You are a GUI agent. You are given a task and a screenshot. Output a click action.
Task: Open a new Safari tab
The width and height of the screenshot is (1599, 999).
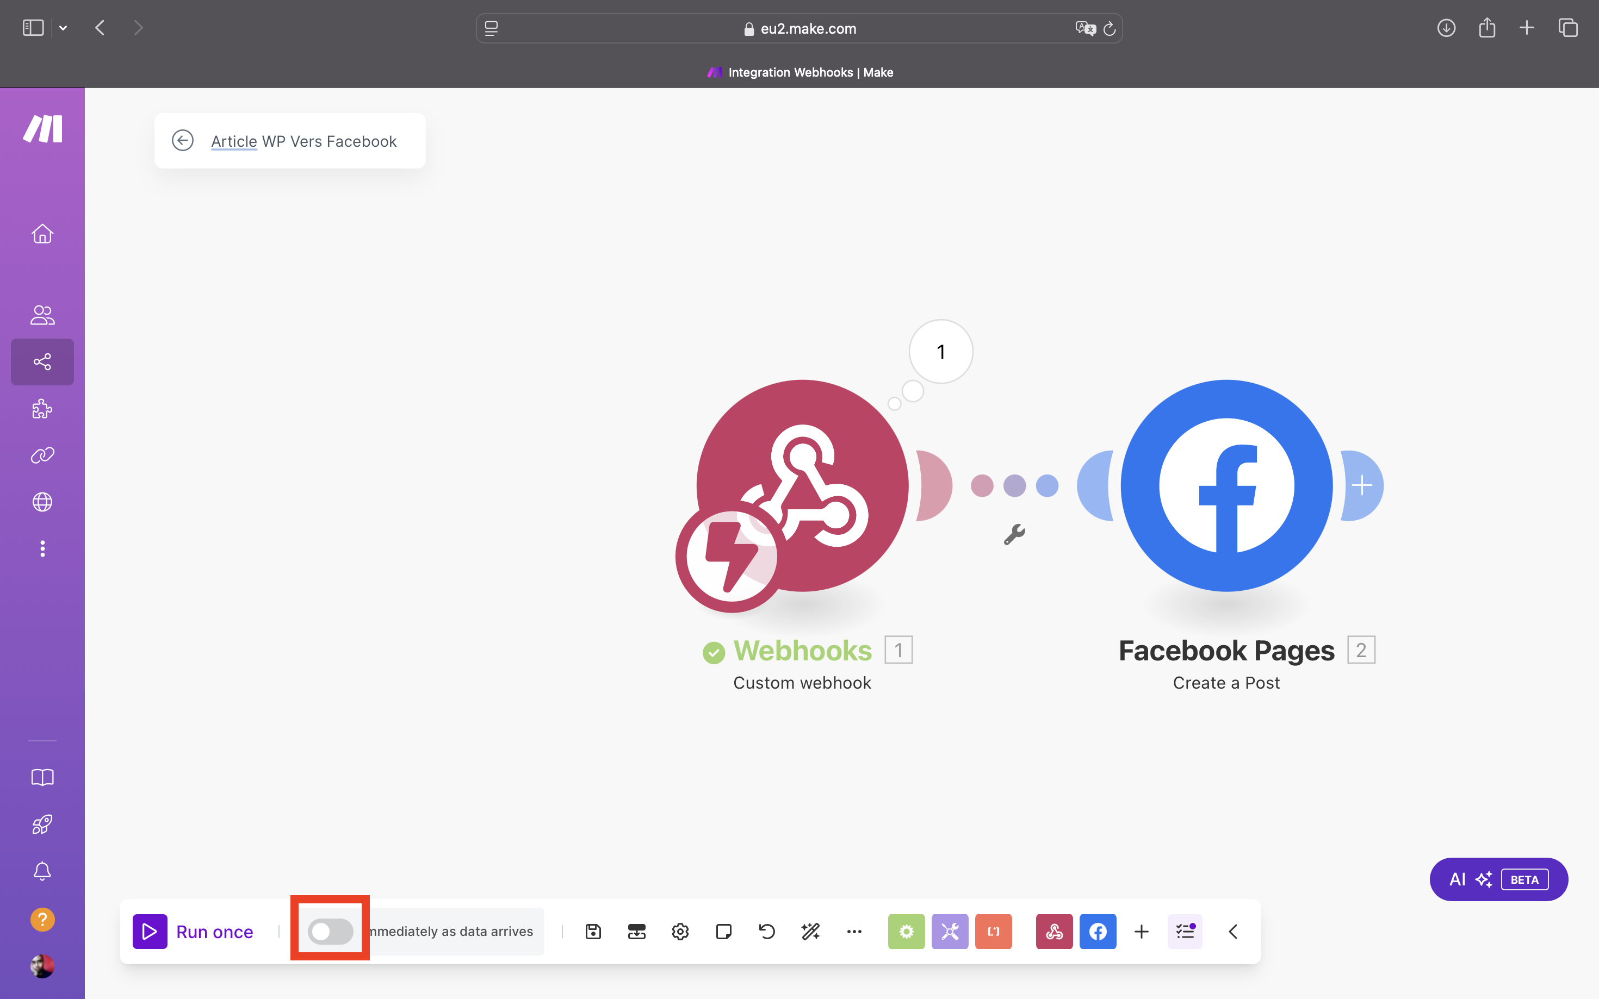pyautogui.click(x=1527, y=28)
